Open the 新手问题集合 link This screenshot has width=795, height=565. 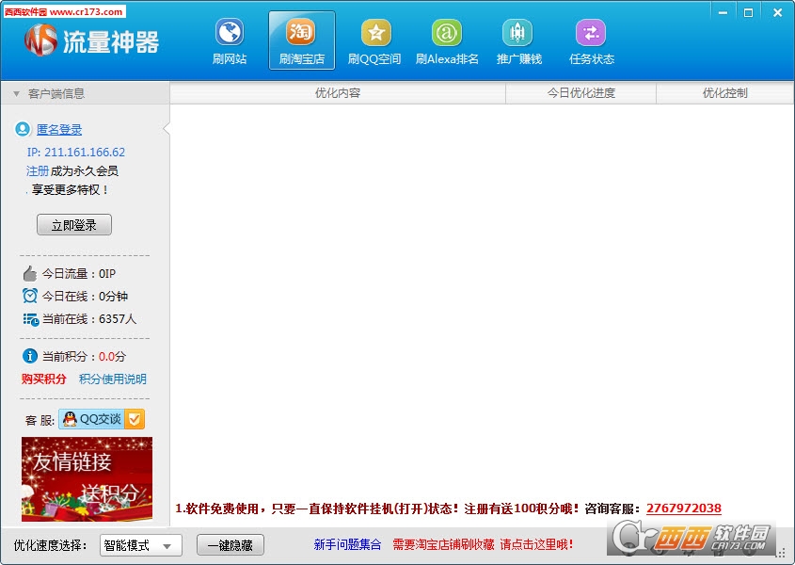click(347, 545)
